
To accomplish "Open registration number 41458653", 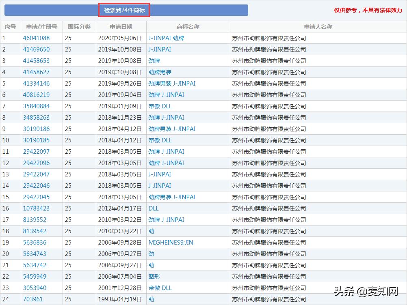I will pos(36,61).
